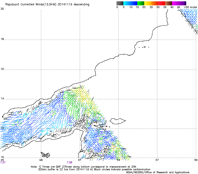Click the gray 0-5 knots color segment
The height and width of the screenshot is (174, 198).
point(120,3)
